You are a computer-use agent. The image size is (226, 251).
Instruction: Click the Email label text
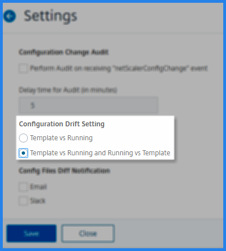point(38,187)
